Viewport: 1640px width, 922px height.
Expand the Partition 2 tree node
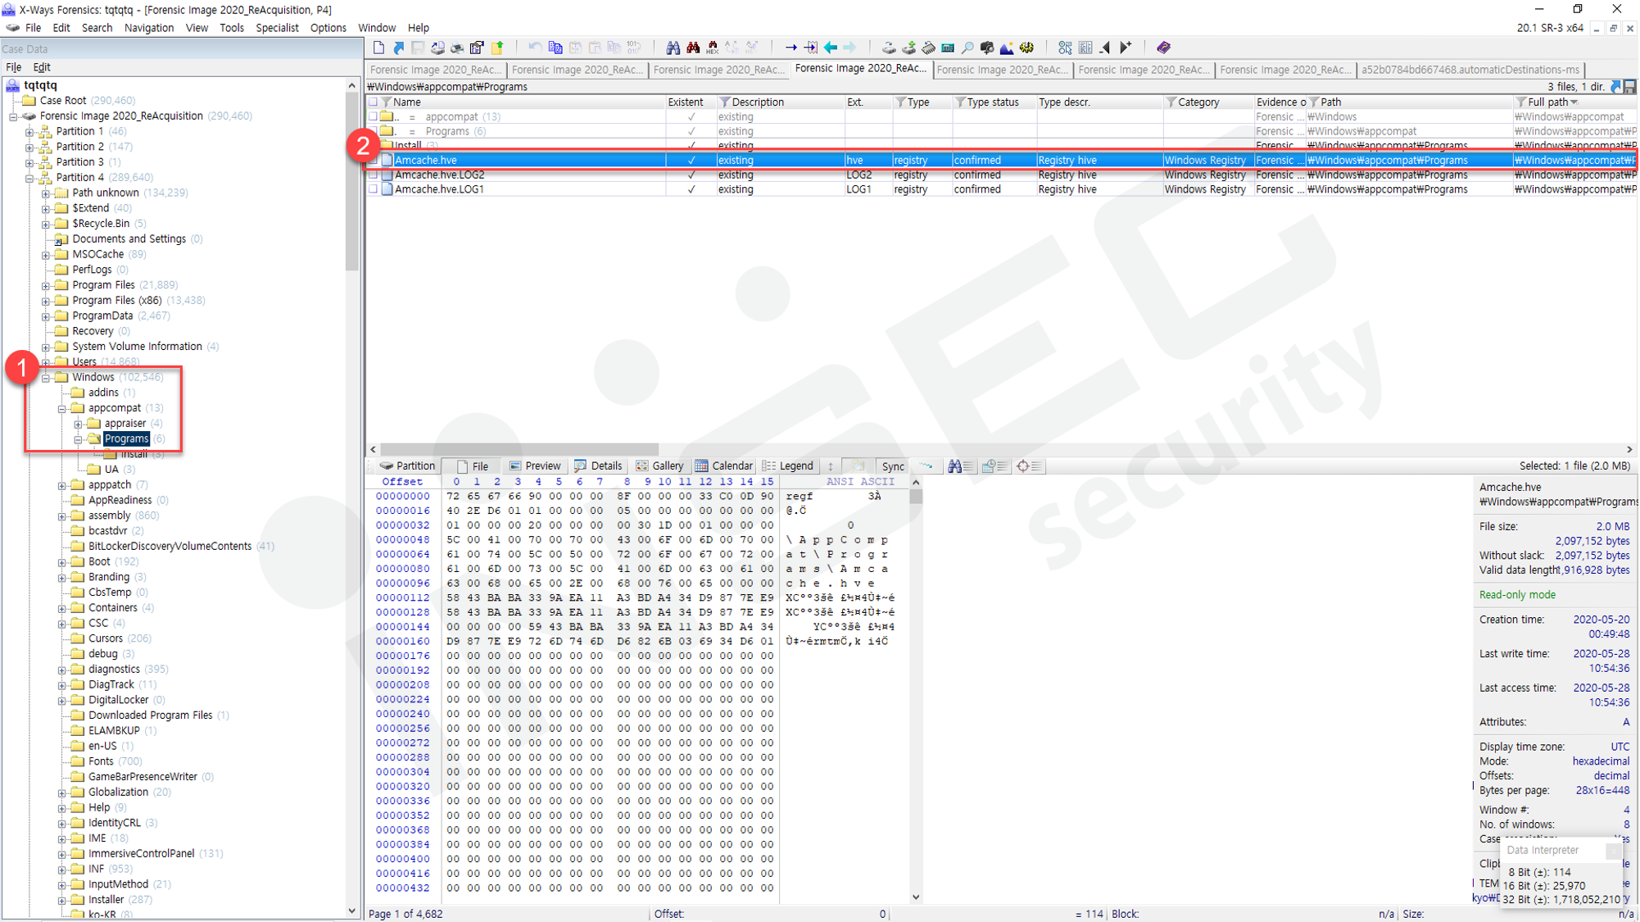[29, 148]
